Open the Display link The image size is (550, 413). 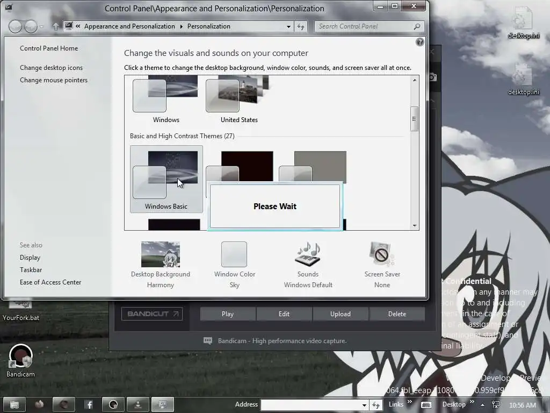(x=30, y=258)
